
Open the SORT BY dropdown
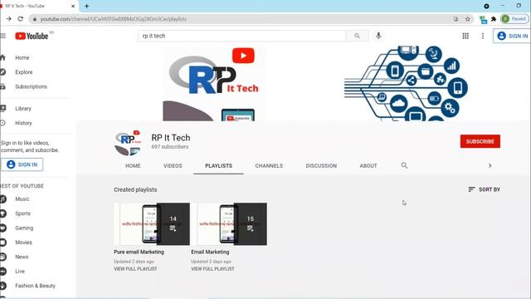click(x=484, y=189)
